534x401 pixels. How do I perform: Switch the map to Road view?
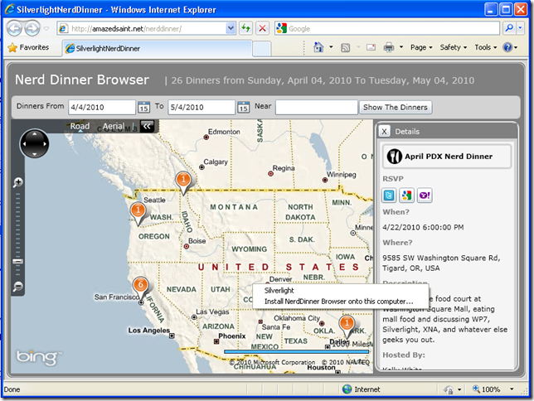(x=80, y=126)
